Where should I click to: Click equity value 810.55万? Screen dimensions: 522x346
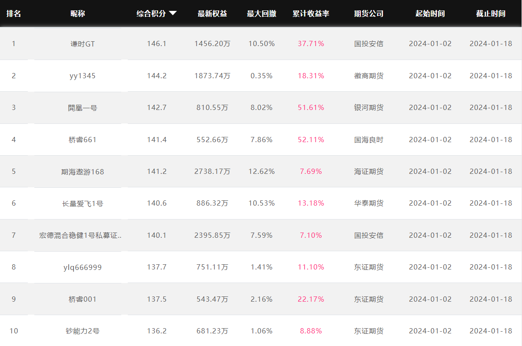coord(213,107)
